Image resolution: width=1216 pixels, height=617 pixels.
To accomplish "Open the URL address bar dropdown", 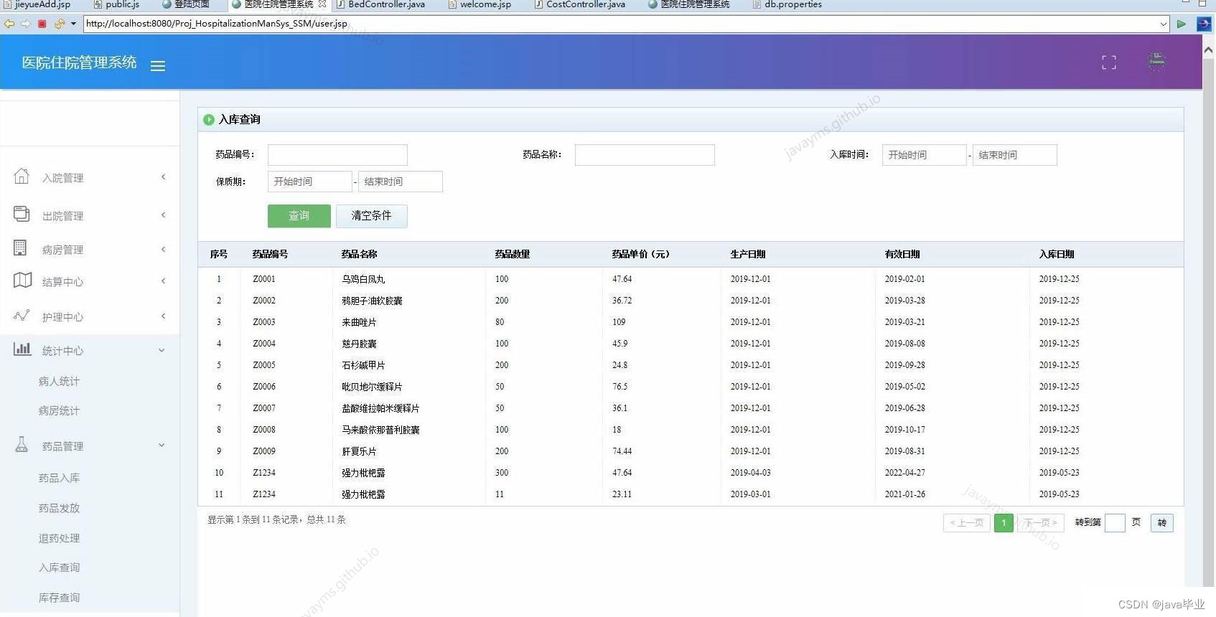I will tap(1163, 24).
